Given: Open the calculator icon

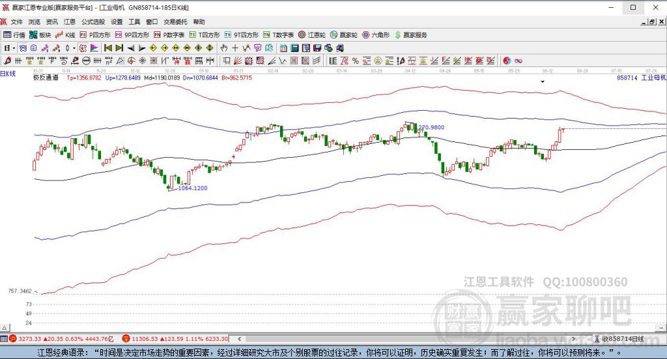Looking at the screenshot, I should click(x=294, y=48).
